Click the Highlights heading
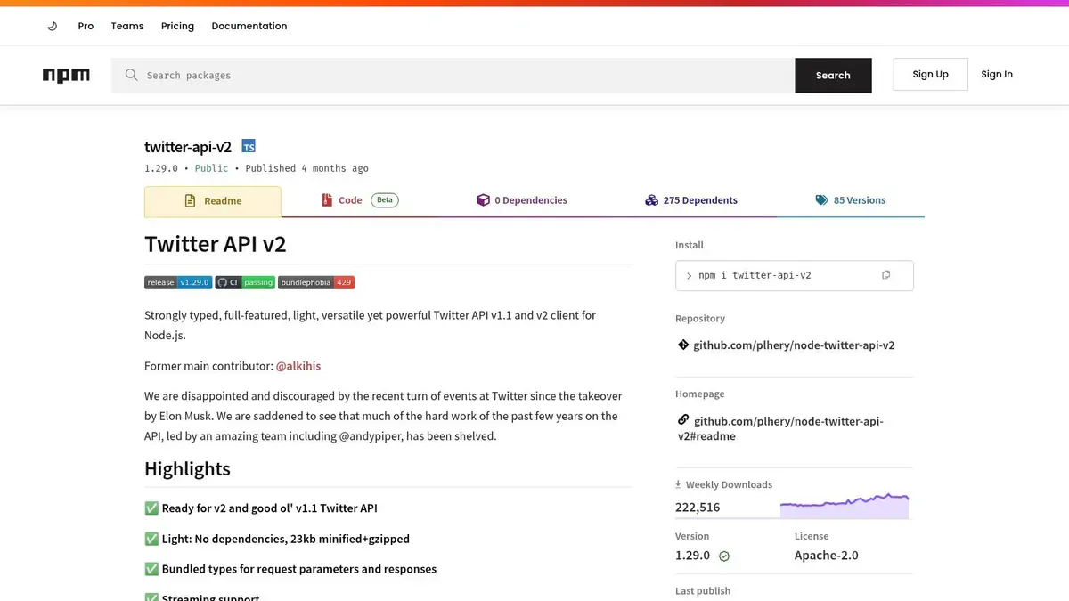Viewport: 1069px width, 601px height. [x=187, y=469]
